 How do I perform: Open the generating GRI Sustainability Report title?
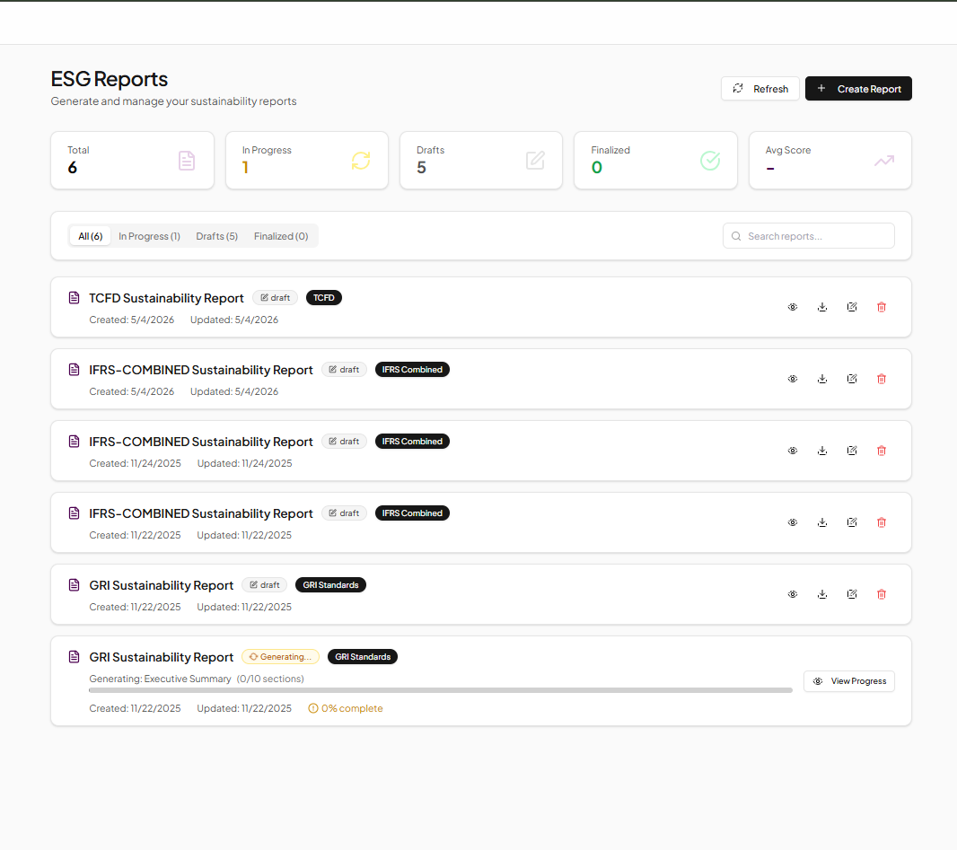click(161, 657)
